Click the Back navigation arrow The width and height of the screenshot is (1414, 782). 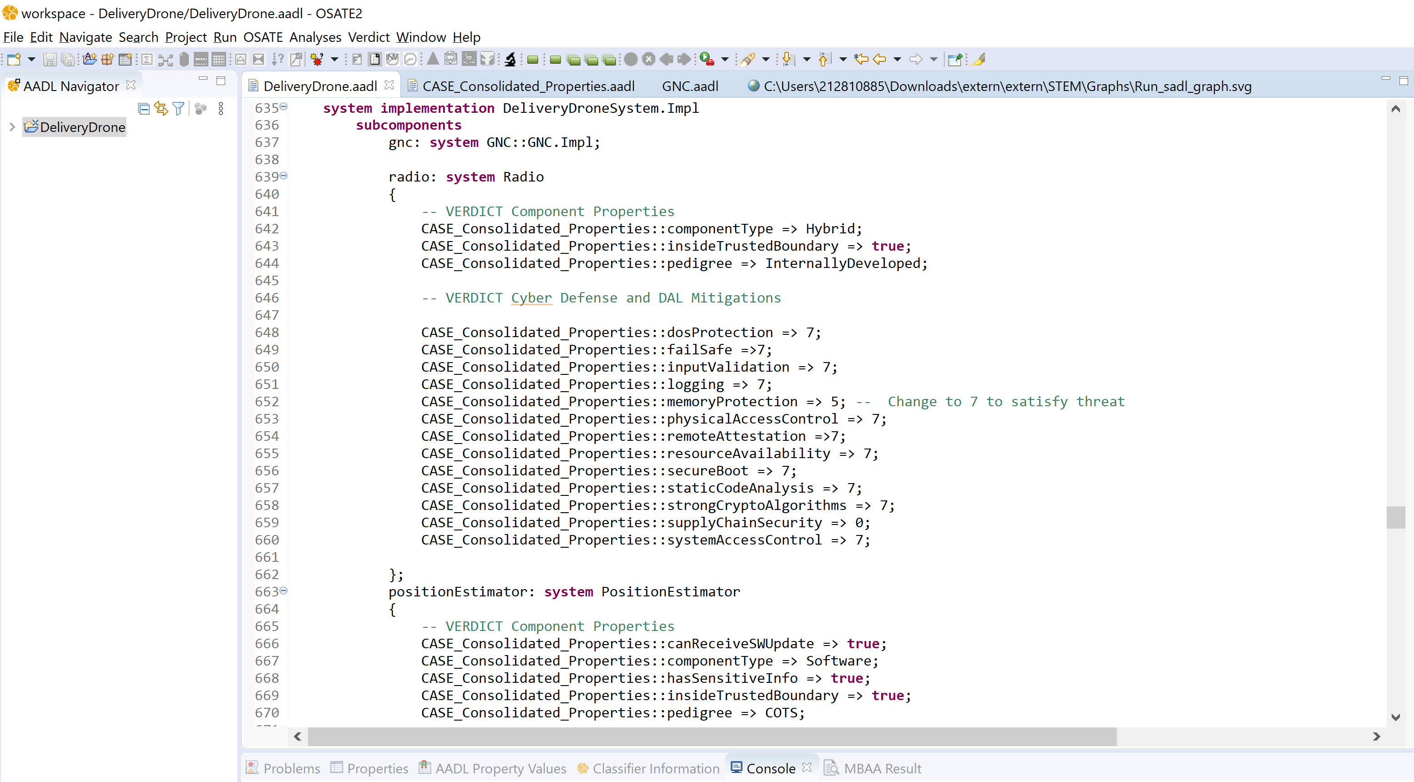pyautogui.click(x=879, y=59)
